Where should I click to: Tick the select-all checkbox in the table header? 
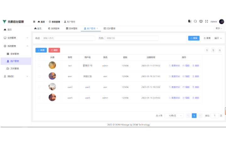tap(39, 57)
